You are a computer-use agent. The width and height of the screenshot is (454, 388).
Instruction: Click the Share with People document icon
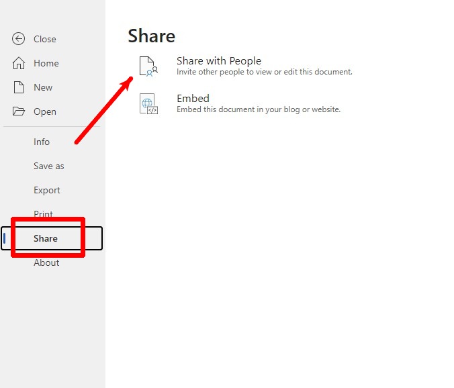click(x=148, y=66)
